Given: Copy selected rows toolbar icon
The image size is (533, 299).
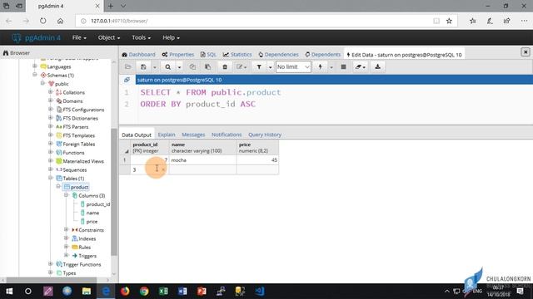Looking at the screenshot, I should coord(192,66).
